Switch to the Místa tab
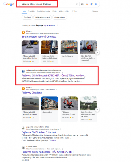Image resolution: width=131 pixels, height=162 pixels. [x=54, y=11]
